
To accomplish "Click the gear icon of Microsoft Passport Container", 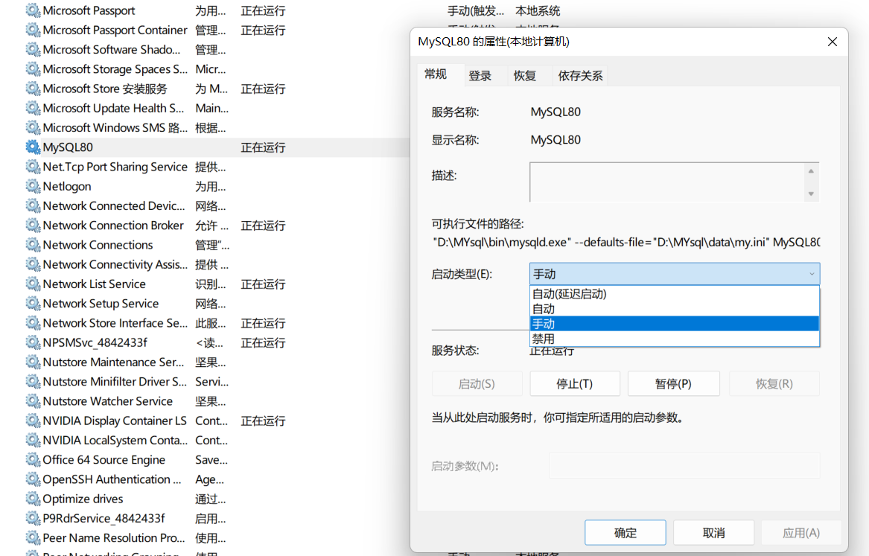I will pos(34,30).
